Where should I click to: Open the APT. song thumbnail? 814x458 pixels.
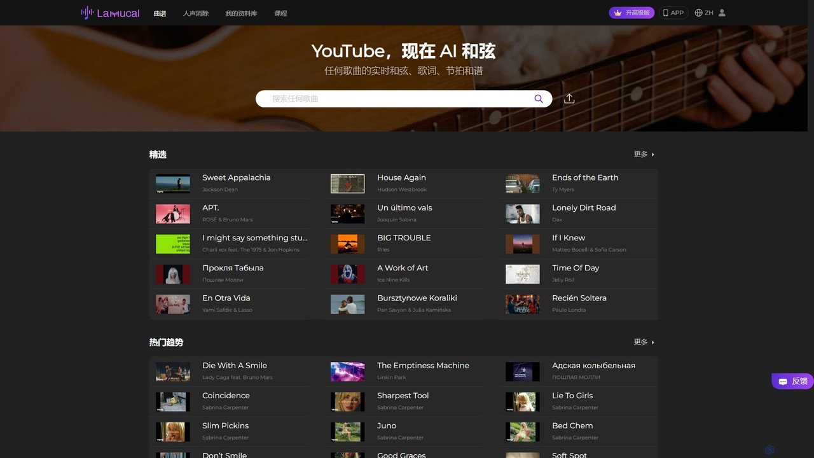(x=173, y=214)
